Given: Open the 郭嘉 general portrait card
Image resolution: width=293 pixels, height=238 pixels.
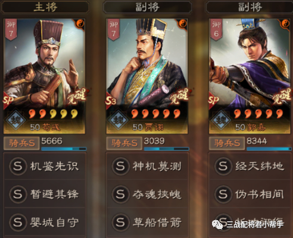Looking at the screenshot, I should coord(250,76).
